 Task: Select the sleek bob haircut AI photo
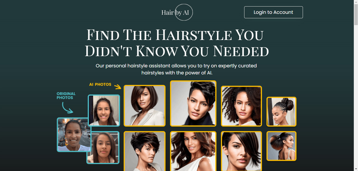click(x=145, y=106)
